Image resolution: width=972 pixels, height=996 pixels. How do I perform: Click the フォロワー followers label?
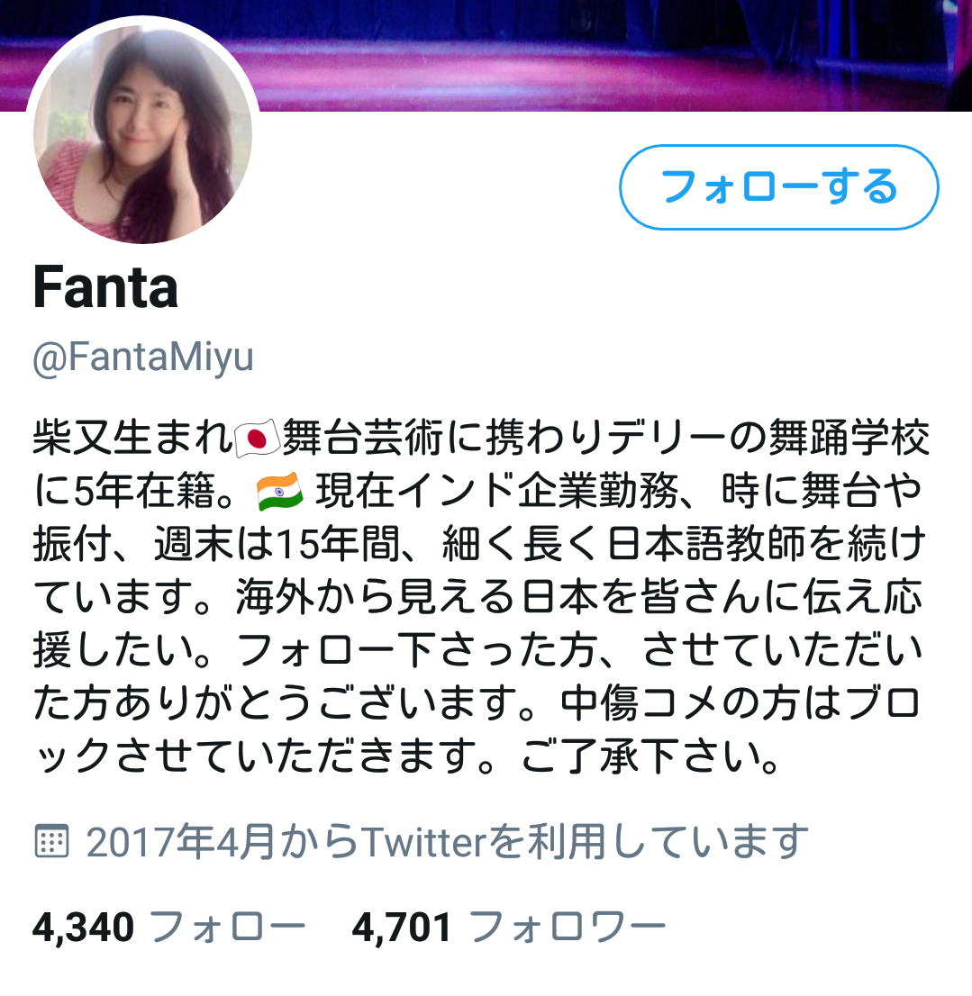[568, 928]
